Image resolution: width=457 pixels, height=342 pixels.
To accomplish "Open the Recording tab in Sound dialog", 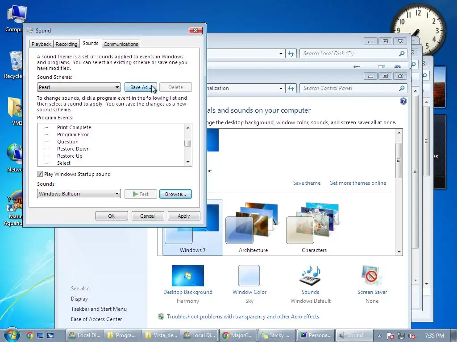I will pyautogui.click(x=66, y=44).
